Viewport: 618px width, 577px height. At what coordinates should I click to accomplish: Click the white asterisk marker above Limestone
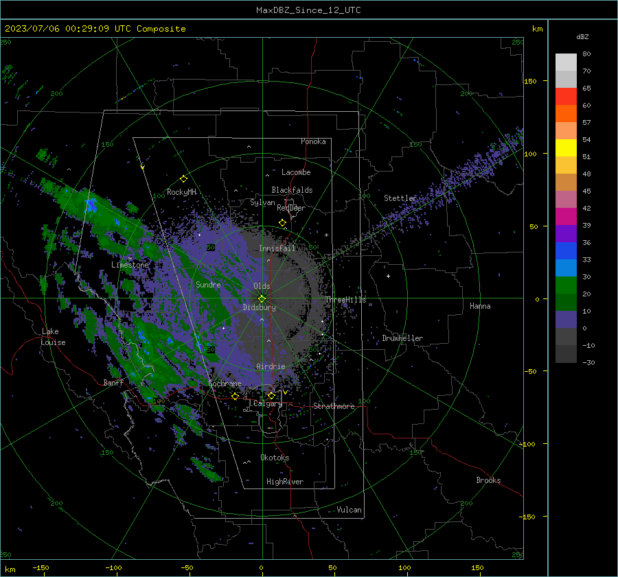[x=130, y=259]
